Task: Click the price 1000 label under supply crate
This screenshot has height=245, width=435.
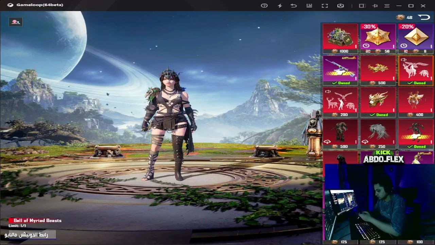Action: tap(344, 51)
